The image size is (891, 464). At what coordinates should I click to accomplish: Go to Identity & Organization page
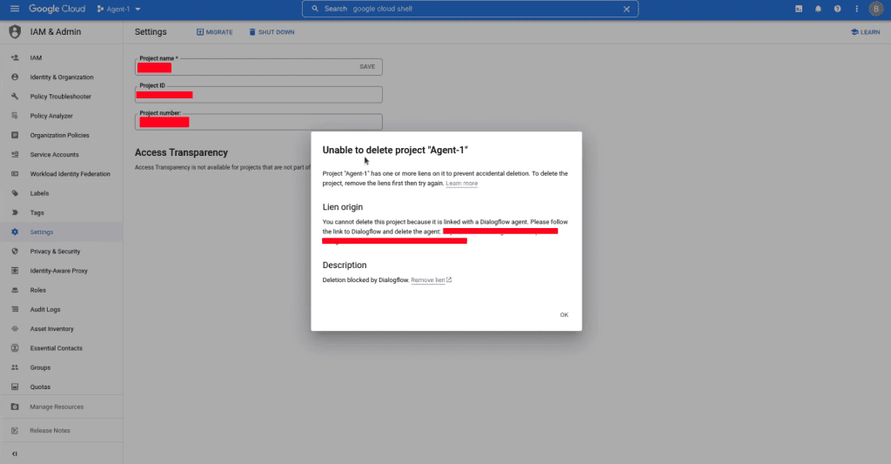pyautogui.click(x=62, y=77)
